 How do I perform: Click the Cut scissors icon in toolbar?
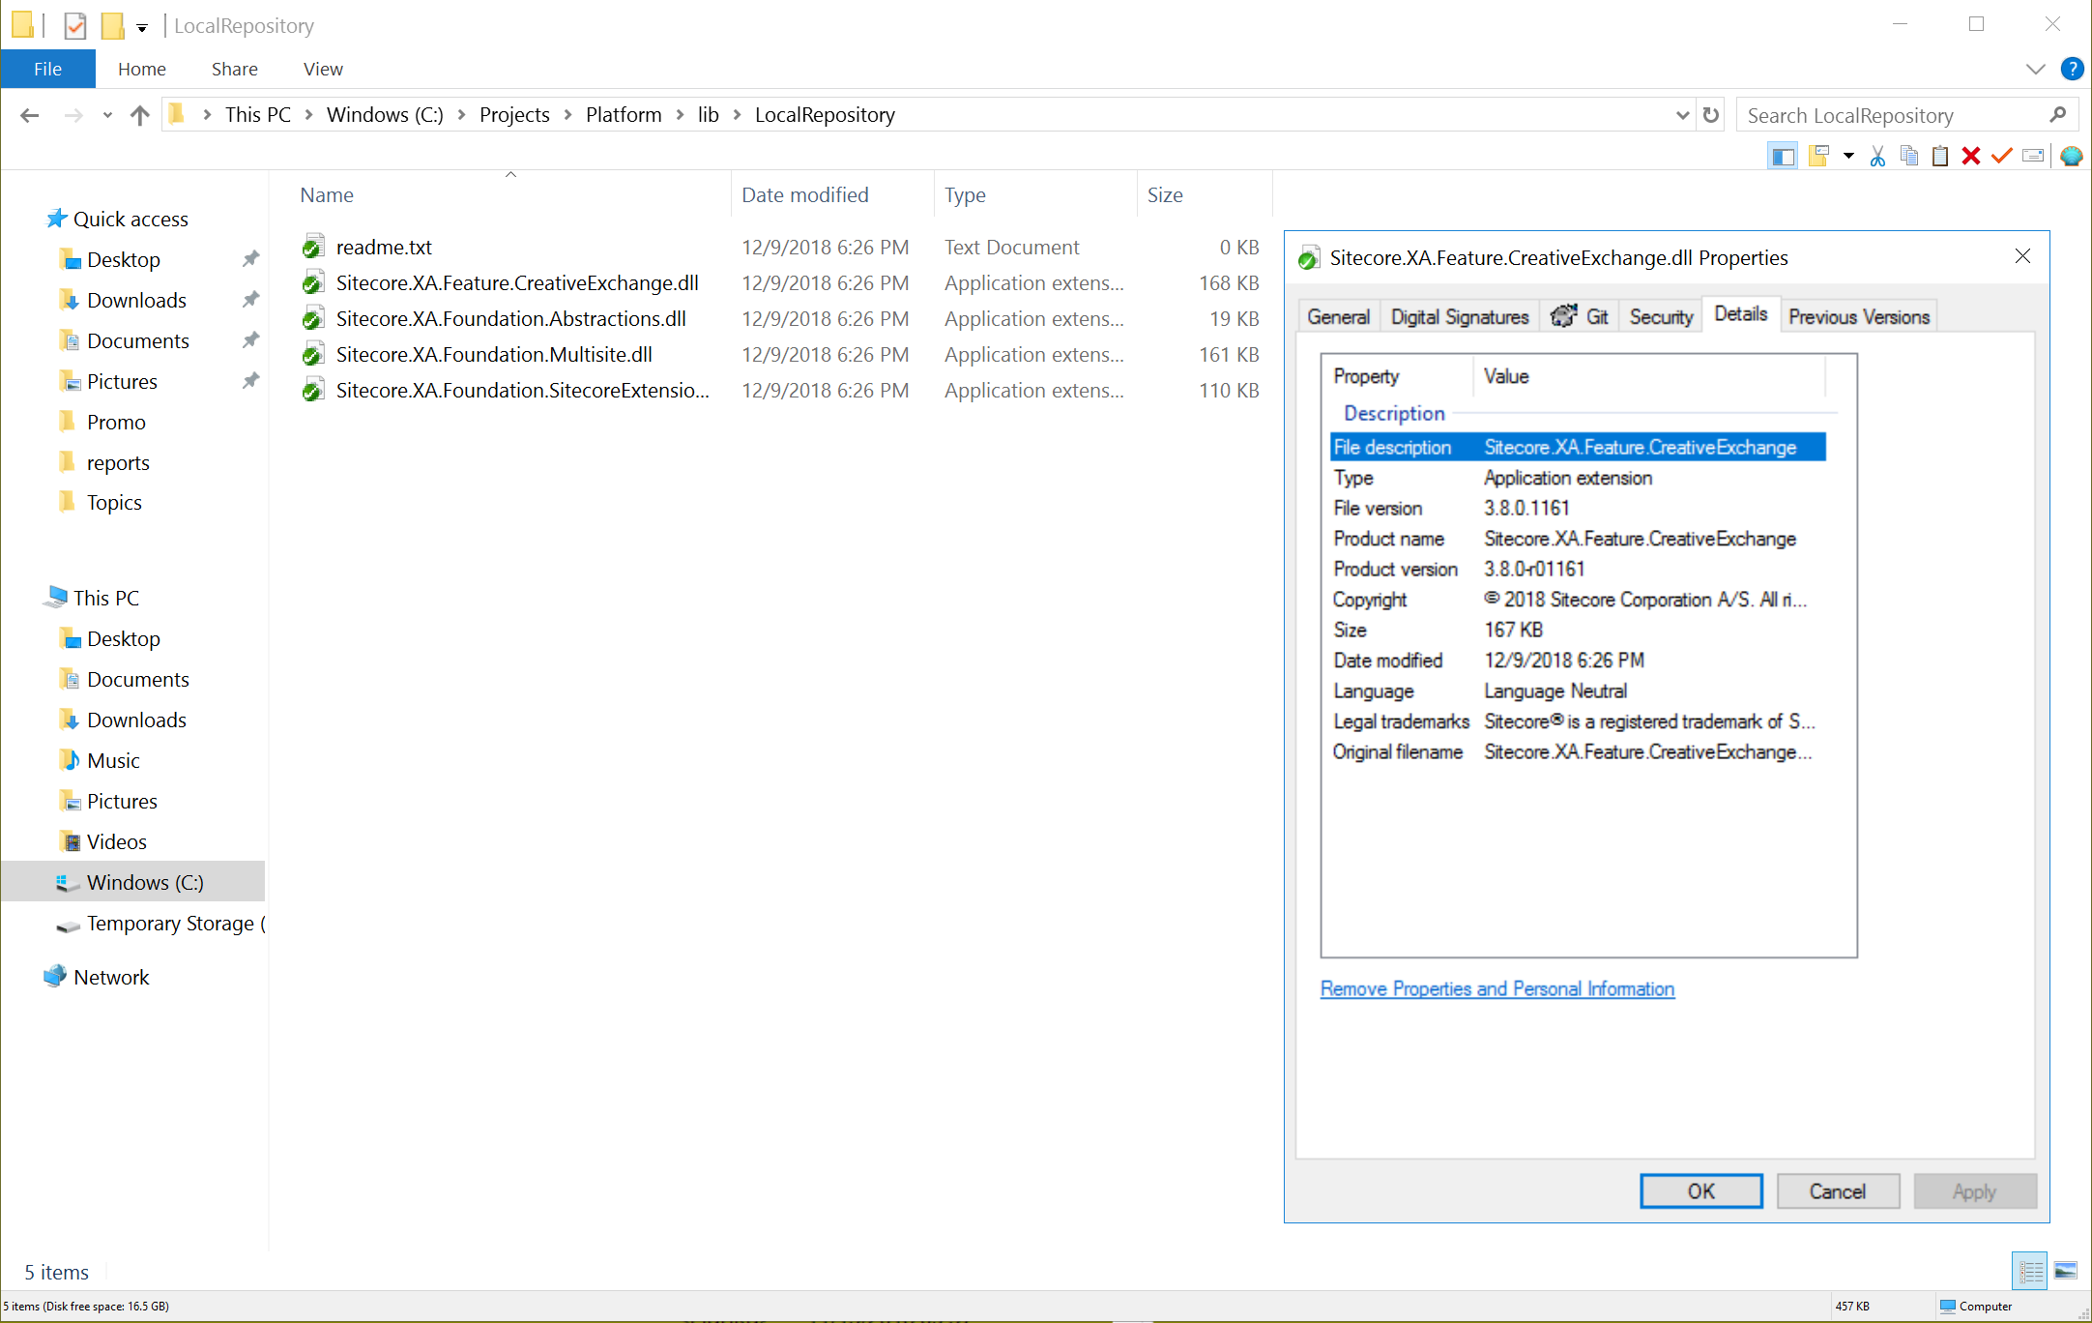pyautogui.click(x=1877, y=156)
